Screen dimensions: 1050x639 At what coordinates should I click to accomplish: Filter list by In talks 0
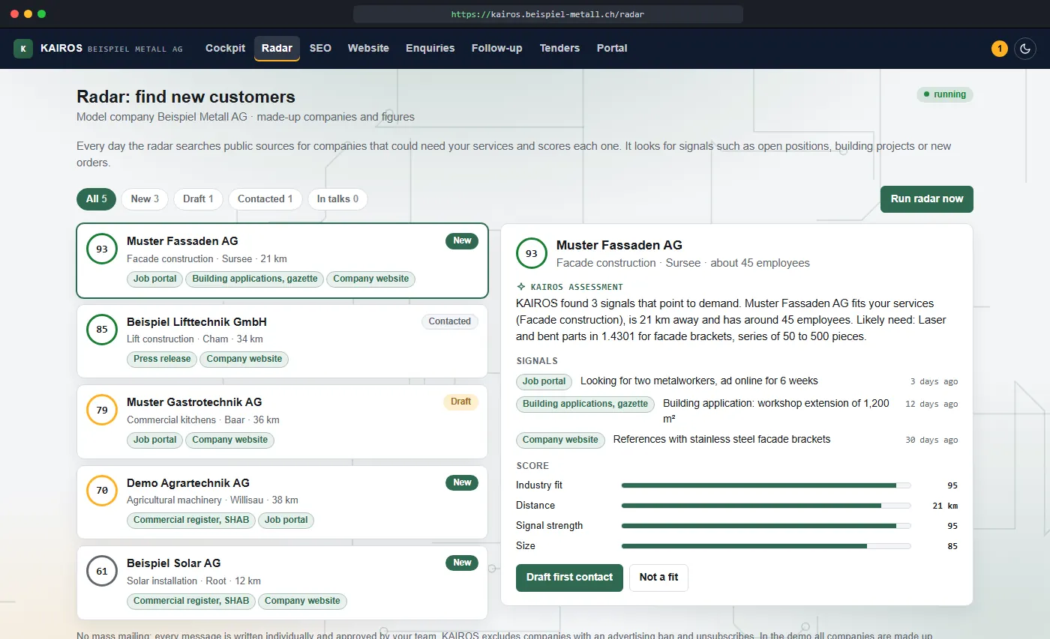click(x=337, y=199)
